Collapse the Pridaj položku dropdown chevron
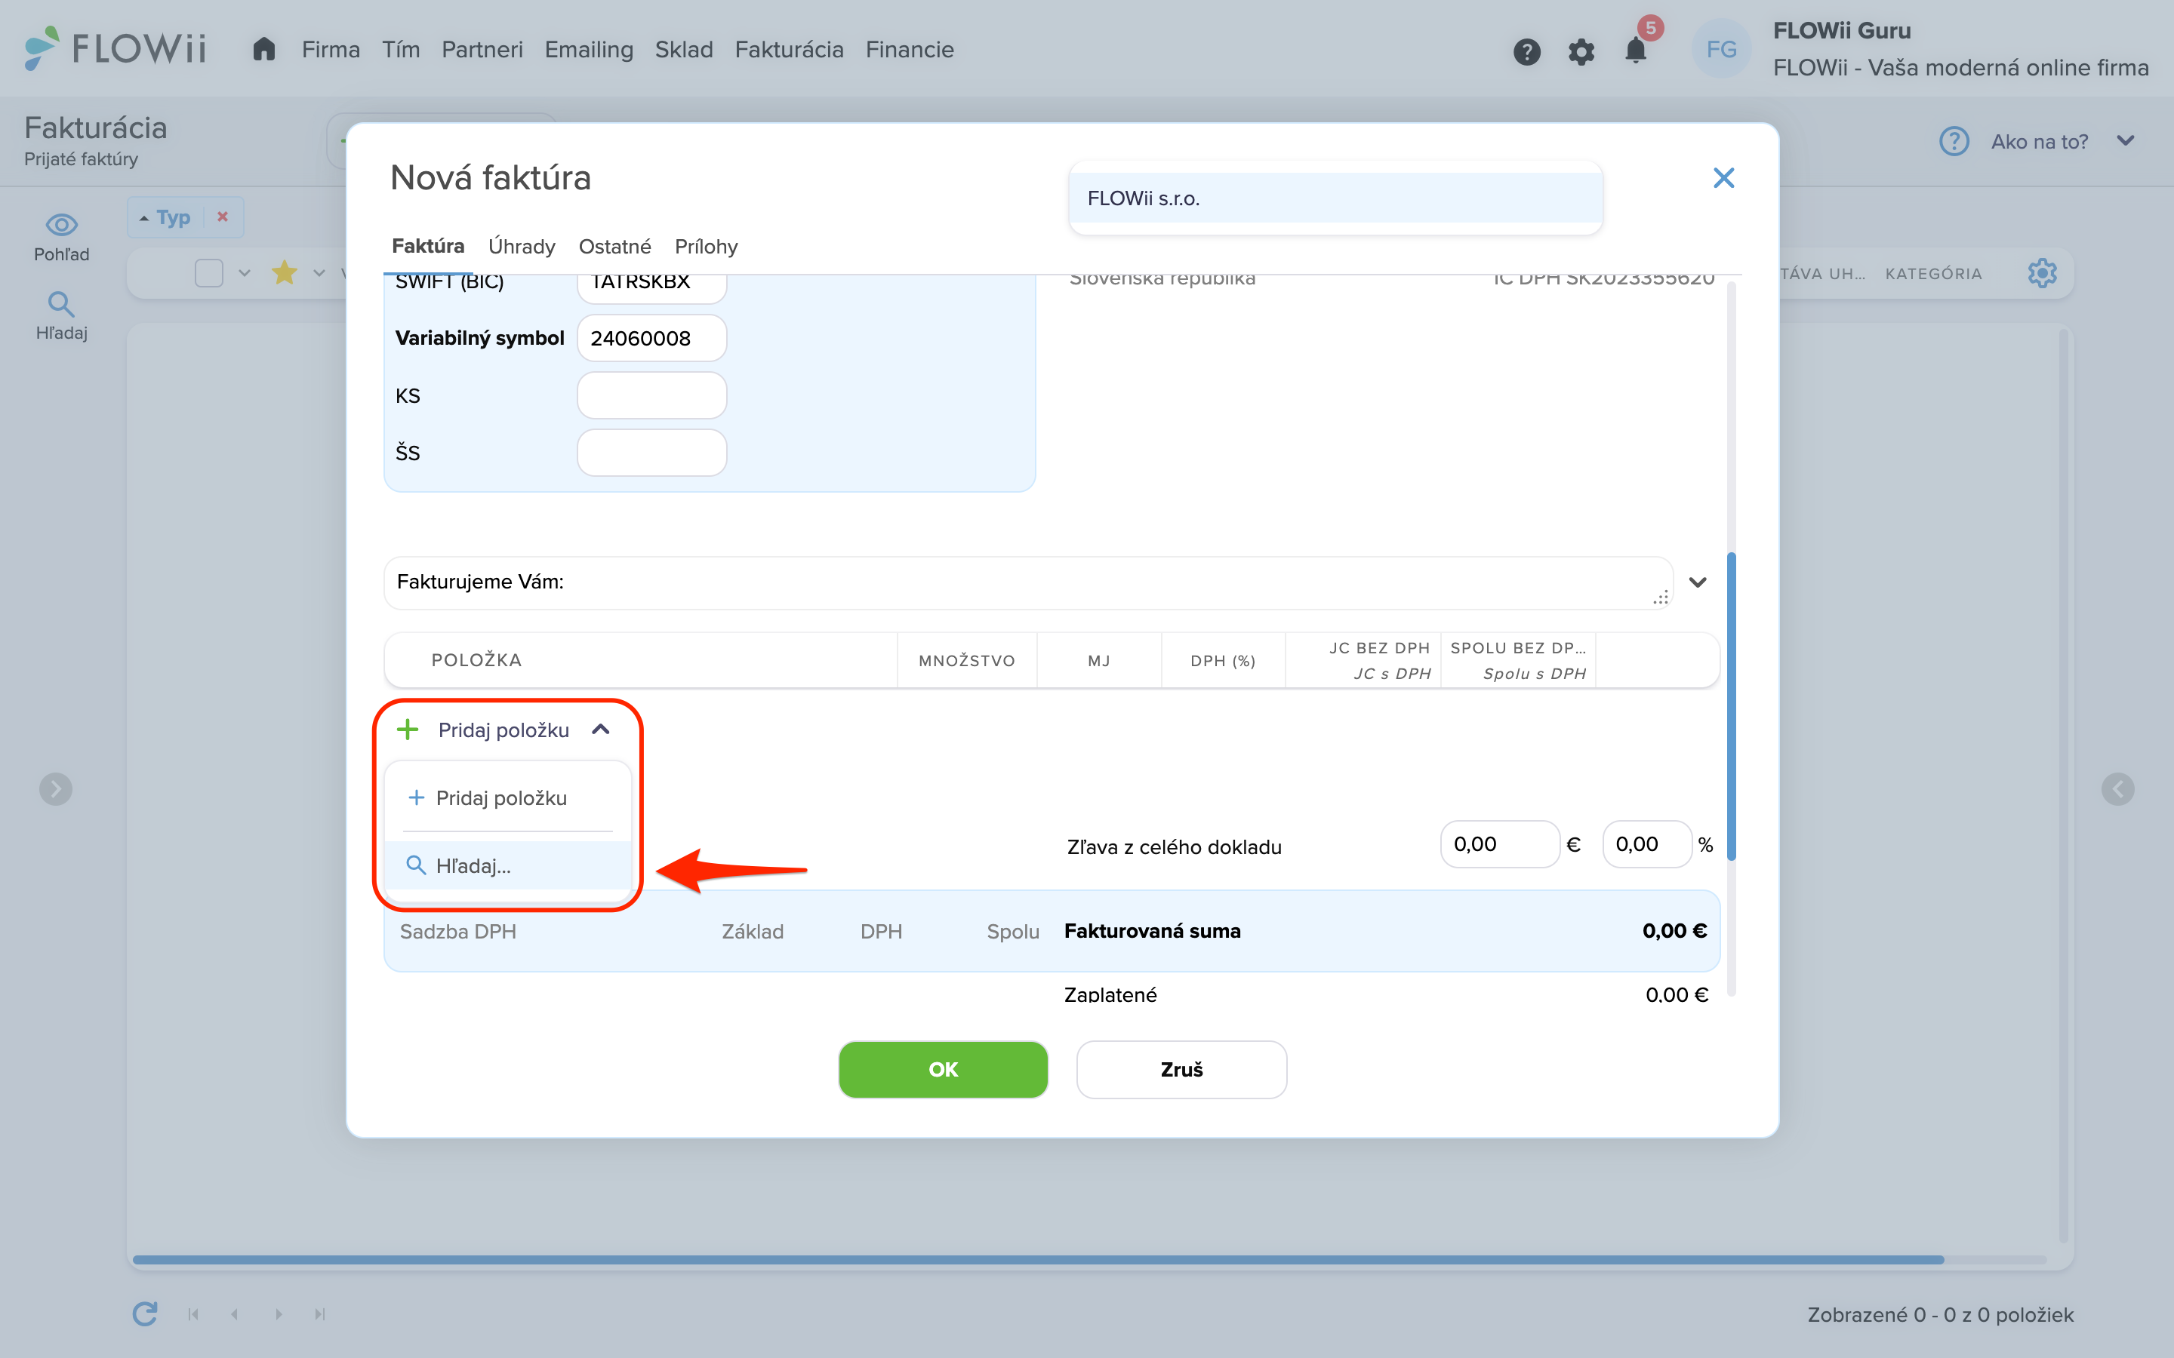 [x=601, y=730]
